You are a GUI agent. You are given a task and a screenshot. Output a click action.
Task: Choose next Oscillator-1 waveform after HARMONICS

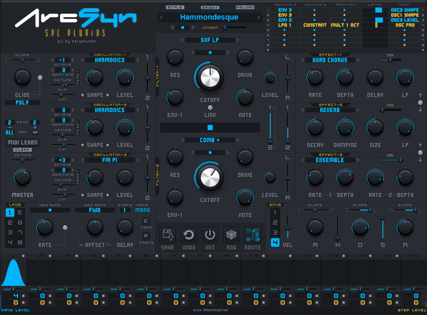click(x=138, y=60)
